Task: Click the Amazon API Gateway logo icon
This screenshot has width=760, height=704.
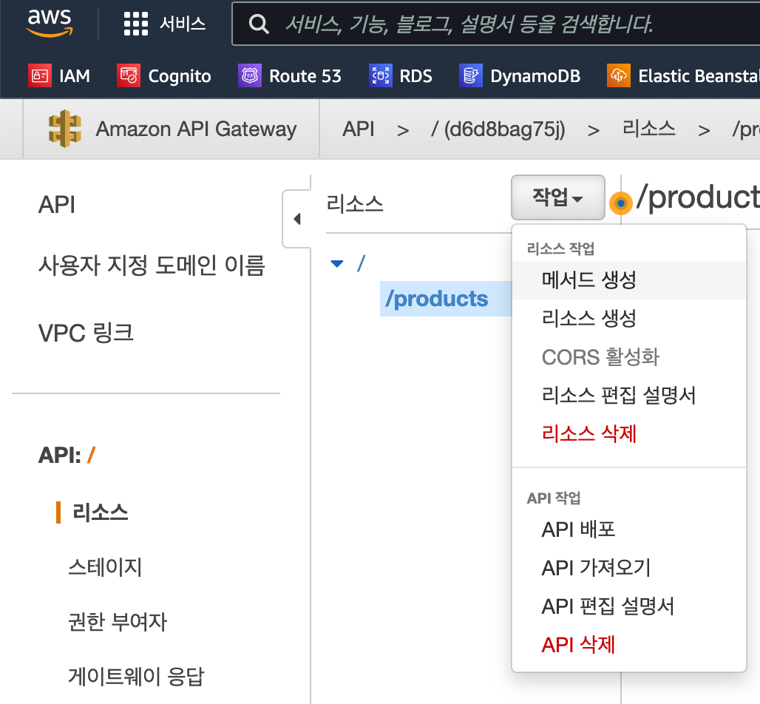Action: pyautogui.click(x=65, y=129)
